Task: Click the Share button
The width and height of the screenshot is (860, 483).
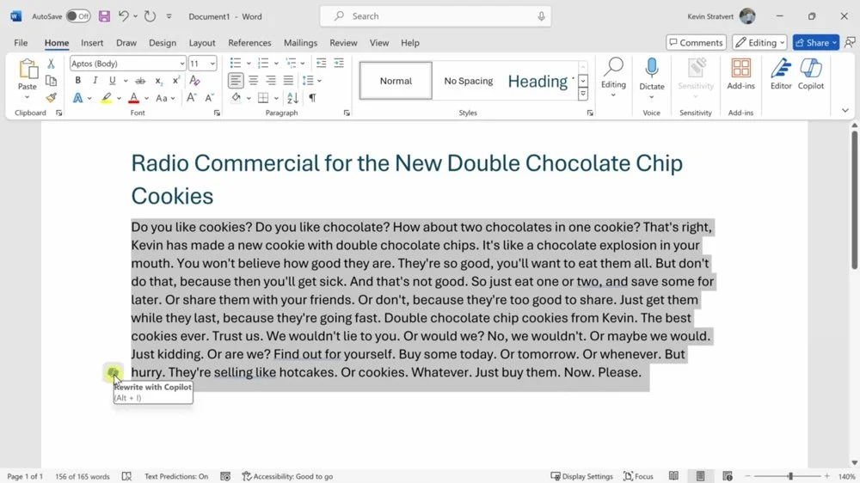Action: pyautogui.click(x=815, y=42)
